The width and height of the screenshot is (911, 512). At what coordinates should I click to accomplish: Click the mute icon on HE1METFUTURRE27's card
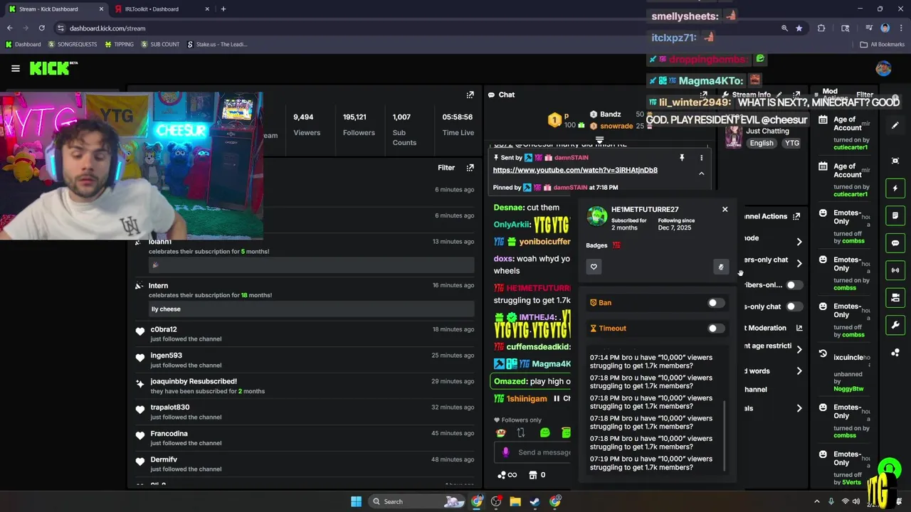pyautogui.click(x=721, y=267)
